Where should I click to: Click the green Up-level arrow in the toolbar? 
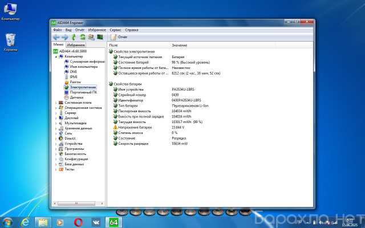(x=74, y=37)
